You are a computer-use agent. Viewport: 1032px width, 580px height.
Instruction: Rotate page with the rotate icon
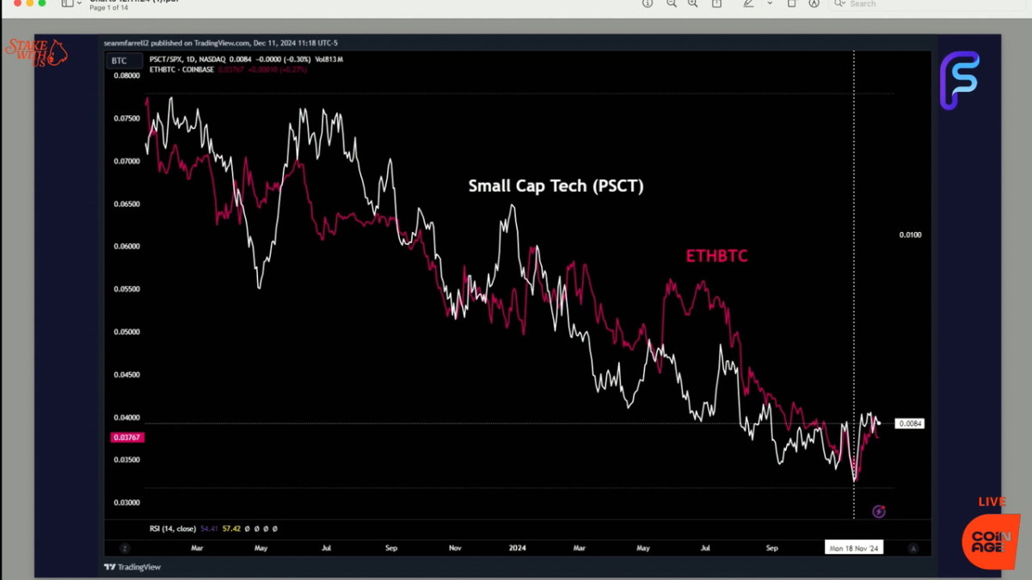(792, 3)
